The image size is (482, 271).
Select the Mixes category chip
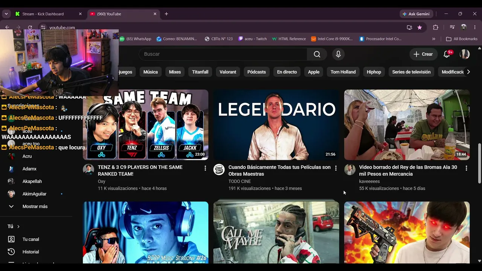click(175, 72)
